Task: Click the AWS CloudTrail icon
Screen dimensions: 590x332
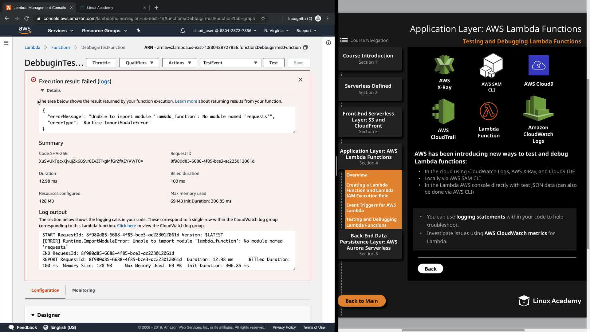Action: point(443,111)
